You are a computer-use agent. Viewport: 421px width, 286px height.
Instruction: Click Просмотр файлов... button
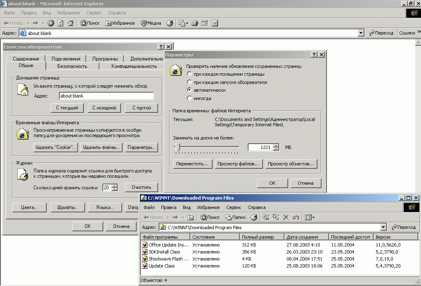(x=239, y=164)
